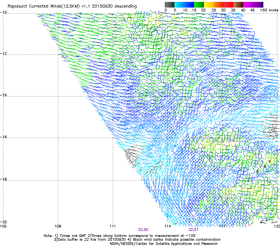This screenshot has width=280, height=246.
Task: Click the '25' label under the color bar
Action: pyautogui.click(x=214, y=10)
